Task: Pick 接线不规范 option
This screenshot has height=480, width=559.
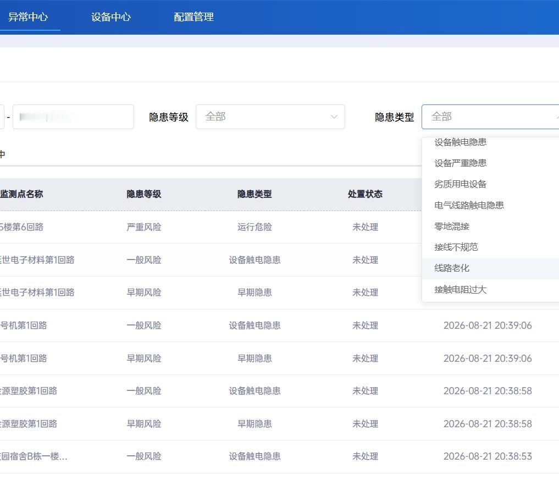Action: tap(456, 247)
